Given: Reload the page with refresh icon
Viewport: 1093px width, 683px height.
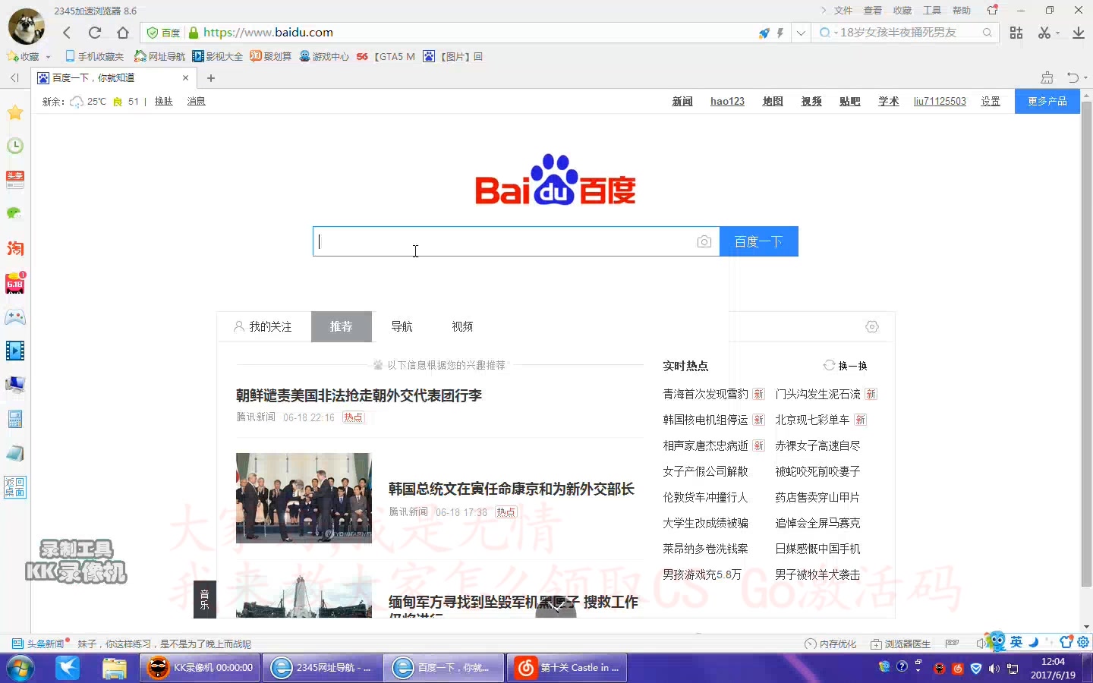Looking at the screenshot, I should [95, 33].
